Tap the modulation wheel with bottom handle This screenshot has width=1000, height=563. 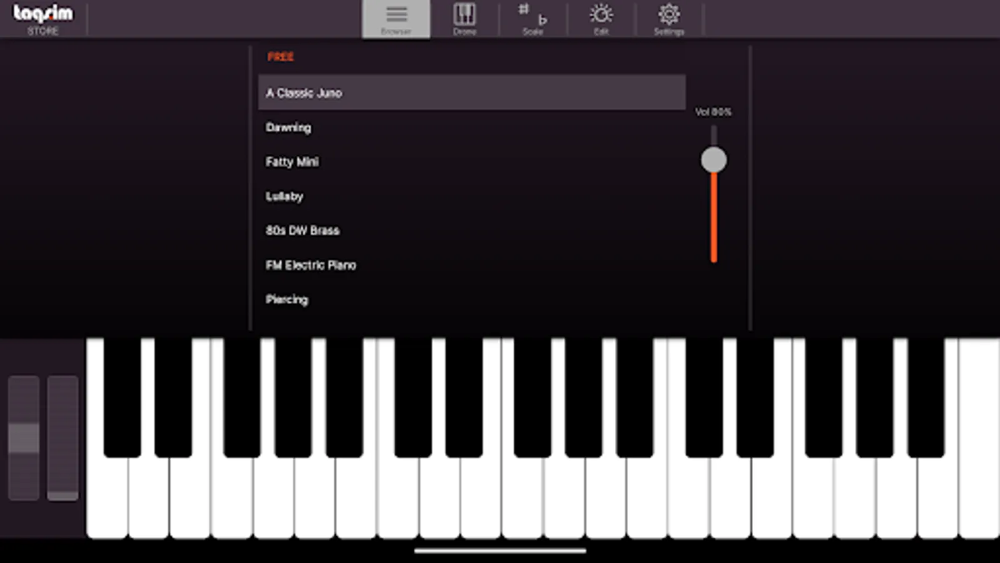tap(62, 438)
